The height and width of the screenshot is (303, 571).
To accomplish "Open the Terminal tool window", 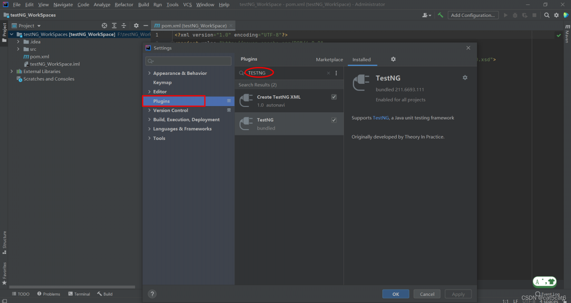I will pyautogui.click(x=79, y=294).
